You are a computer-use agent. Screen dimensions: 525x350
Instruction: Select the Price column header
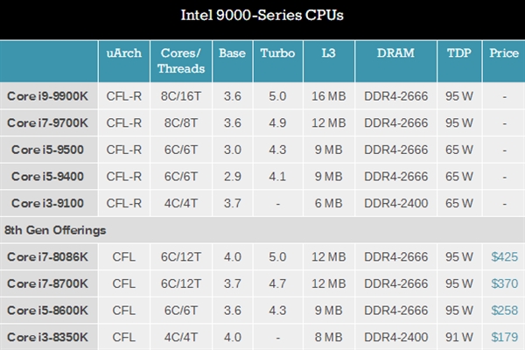tap(505, 53)
